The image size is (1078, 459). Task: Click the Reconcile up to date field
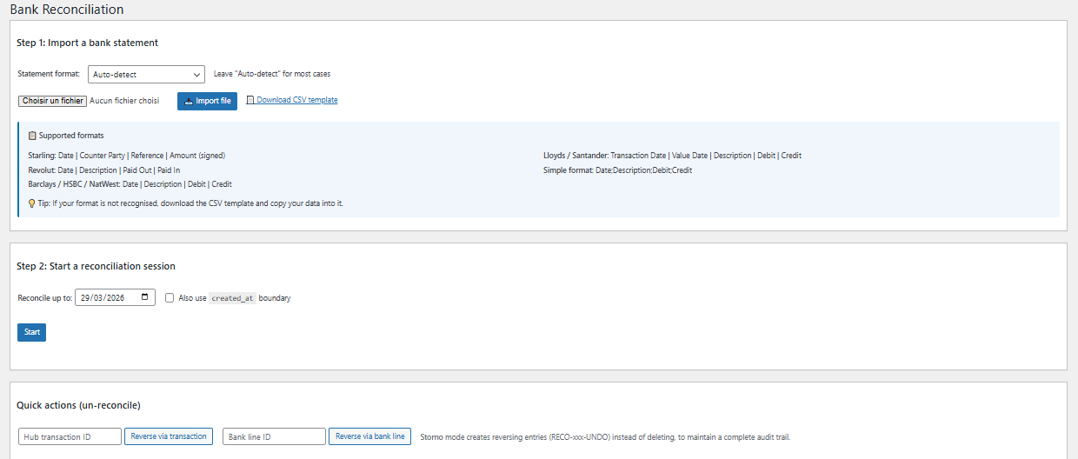coord(116,297)
